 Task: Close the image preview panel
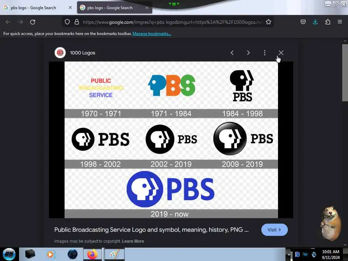pyautogui.click(x=281, y=53)
